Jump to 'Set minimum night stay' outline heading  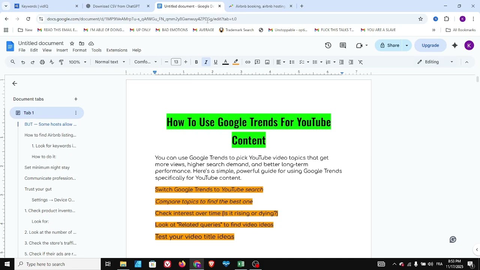click(x=47, y=168)
